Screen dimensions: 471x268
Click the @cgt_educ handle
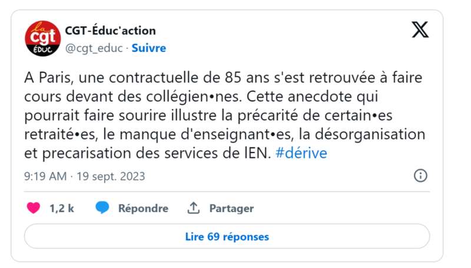click(94, 48)
